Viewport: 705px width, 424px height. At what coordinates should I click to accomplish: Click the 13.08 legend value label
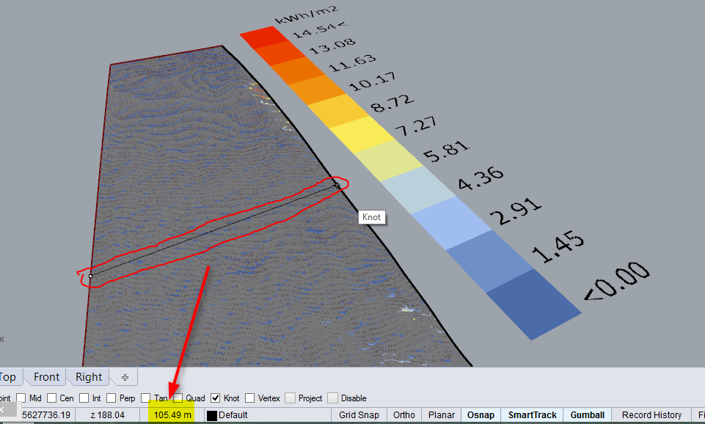333,46
